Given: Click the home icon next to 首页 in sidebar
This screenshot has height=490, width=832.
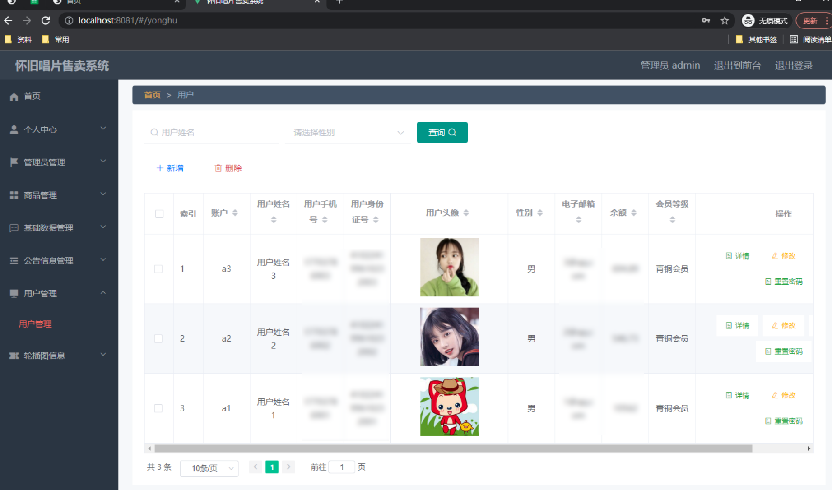Looking at the screenshot, I should click(14, 97).
